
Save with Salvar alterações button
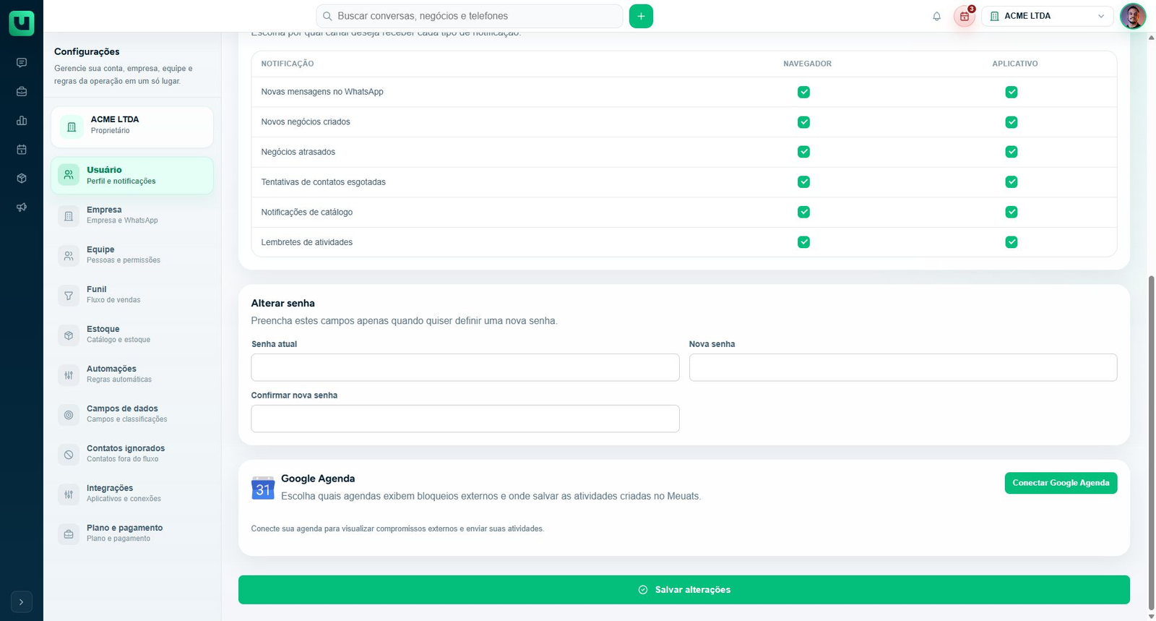click(684, 590)
